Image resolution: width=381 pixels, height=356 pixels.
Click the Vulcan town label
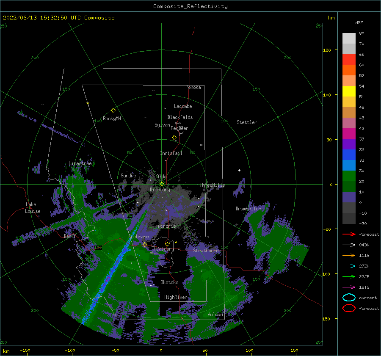215,315
